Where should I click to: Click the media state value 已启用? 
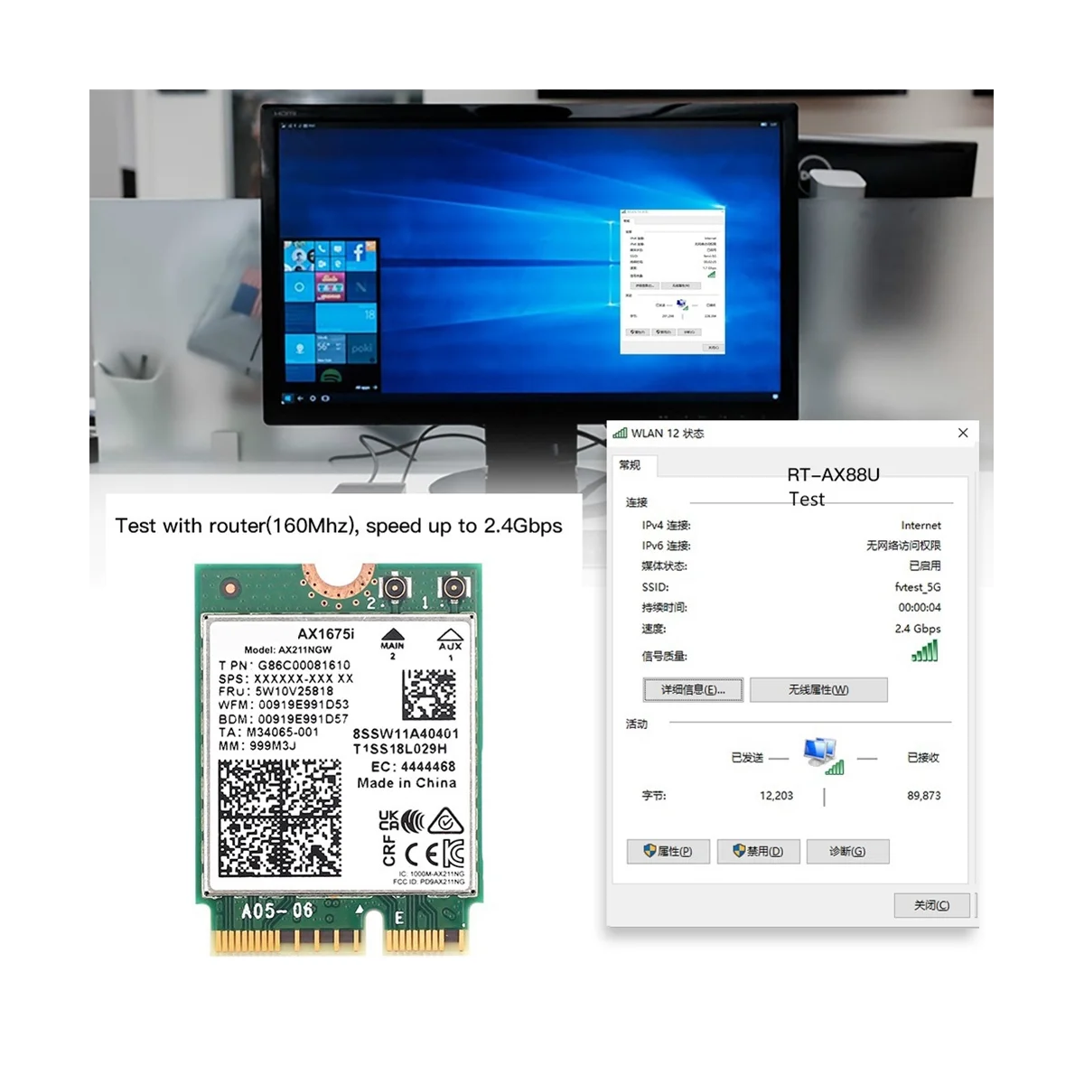(x=925, y=566)
